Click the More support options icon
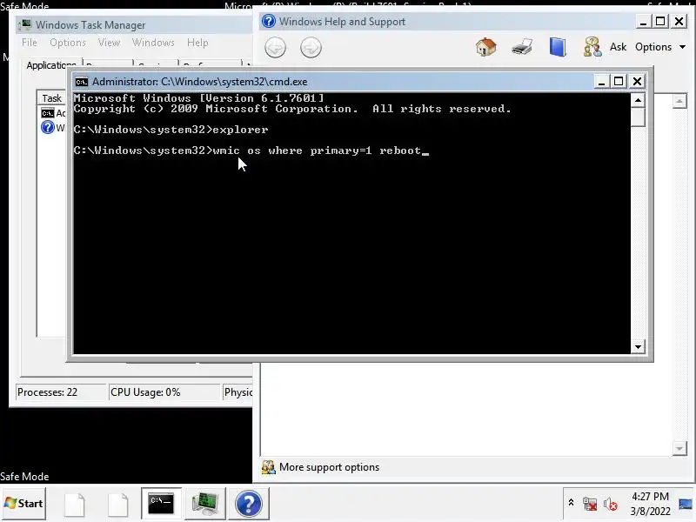The width and height of the screenshot is (696, 522). point(268,467)
